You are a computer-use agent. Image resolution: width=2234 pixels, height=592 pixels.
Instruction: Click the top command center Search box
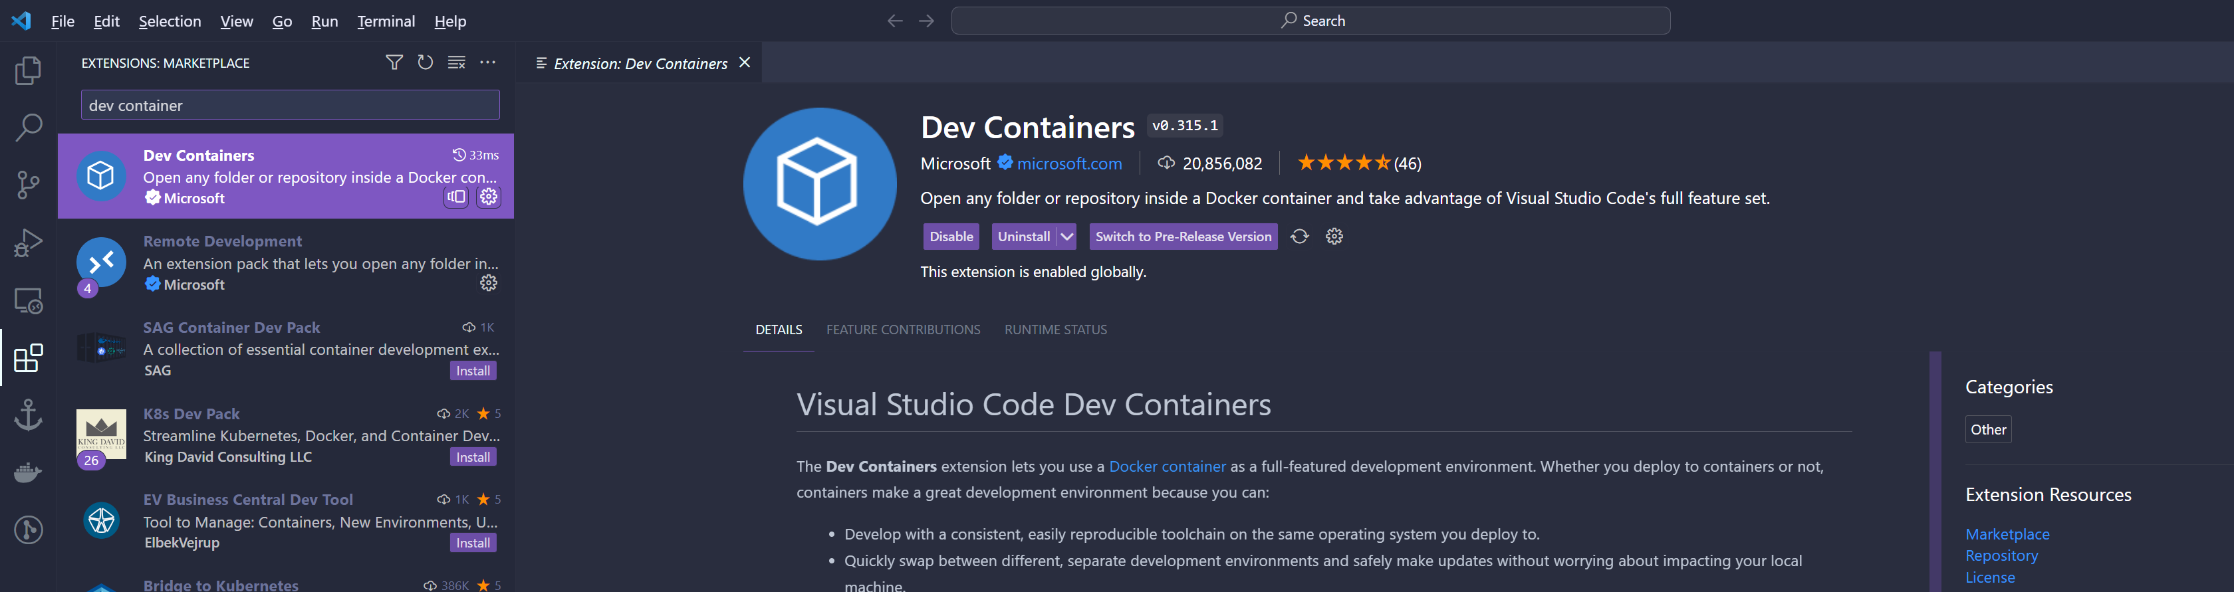[1310, 21]
